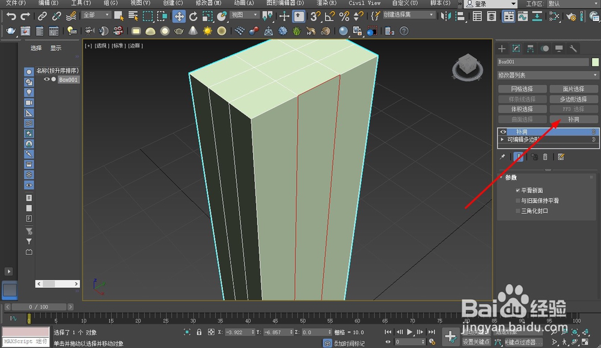The width and height of the screenshot is (601, 348).
Task: Open the 文件(F) menu
Action: (16, 3)
